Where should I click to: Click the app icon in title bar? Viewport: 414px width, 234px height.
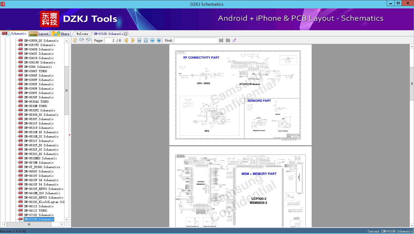3,4
